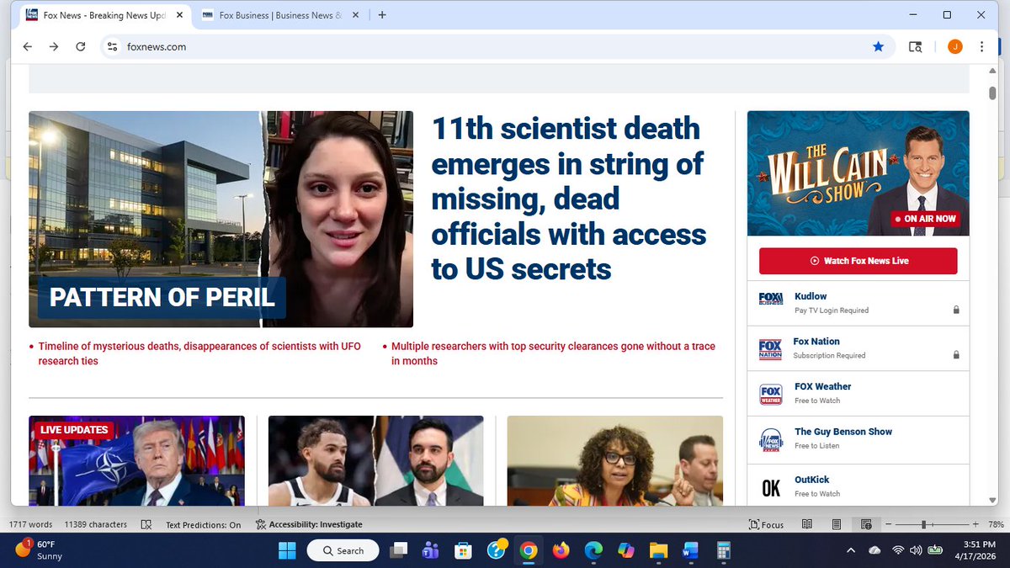Viewport: 1010px width, 568px height.
Task: Toggle Text Predictions: On in Word
Action: 203,524
